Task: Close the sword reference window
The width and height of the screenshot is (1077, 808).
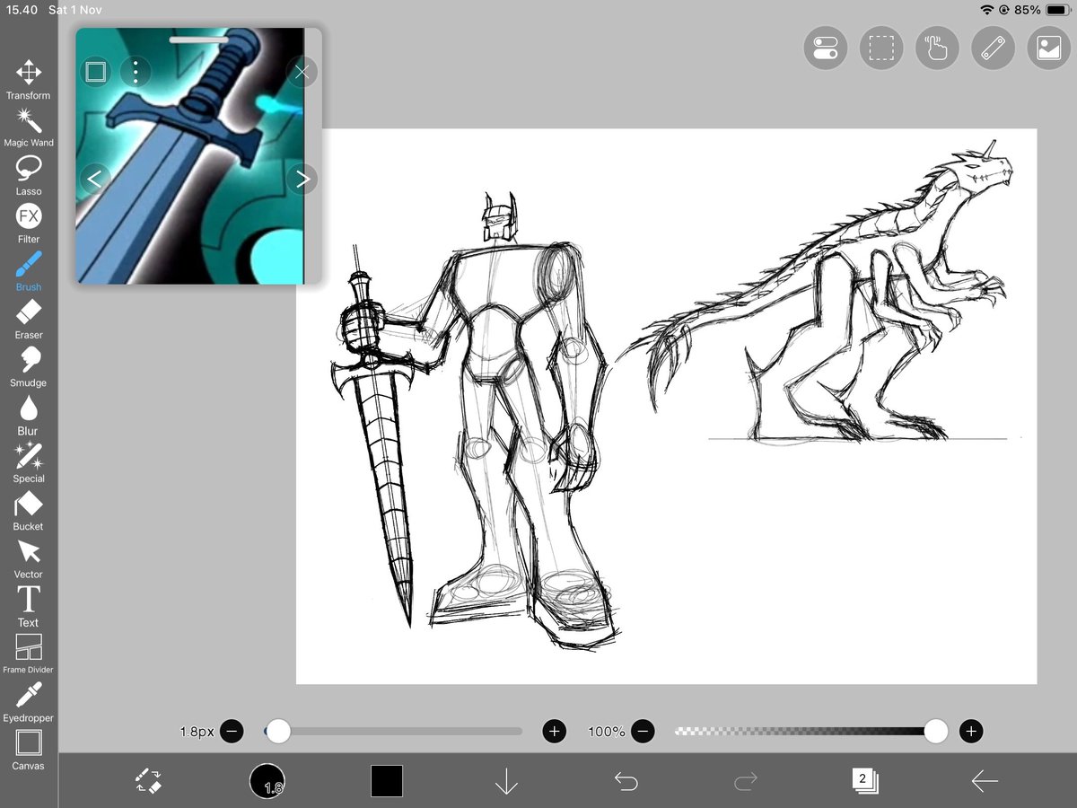Action: click(x=302, y=71)
